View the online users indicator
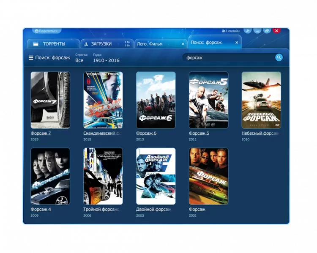317x253 pixels. point(231,31)
